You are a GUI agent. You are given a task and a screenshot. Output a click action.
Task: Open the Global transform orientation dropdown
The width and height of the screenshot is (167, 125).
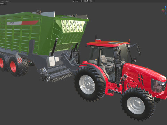[76, 1]
